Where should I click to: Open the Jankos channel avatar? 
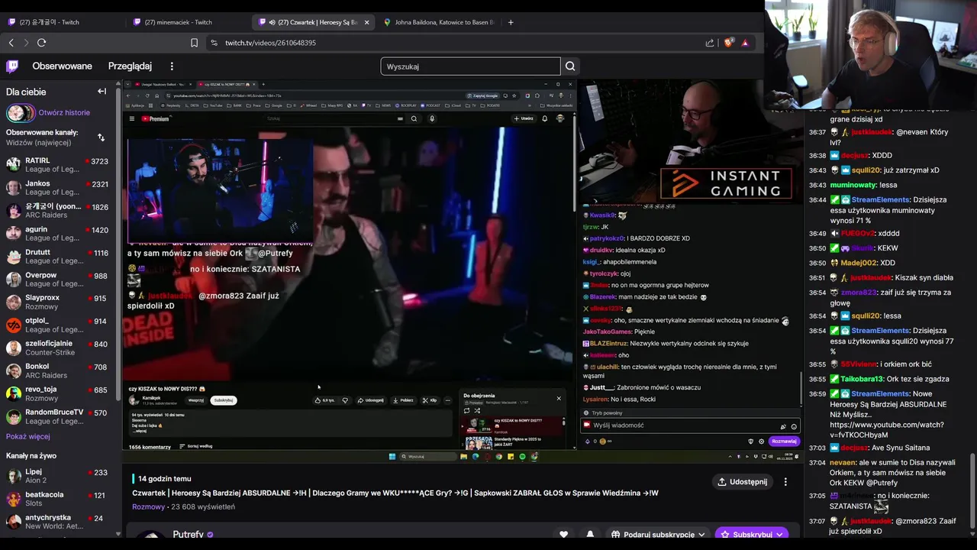pos(14,187)
